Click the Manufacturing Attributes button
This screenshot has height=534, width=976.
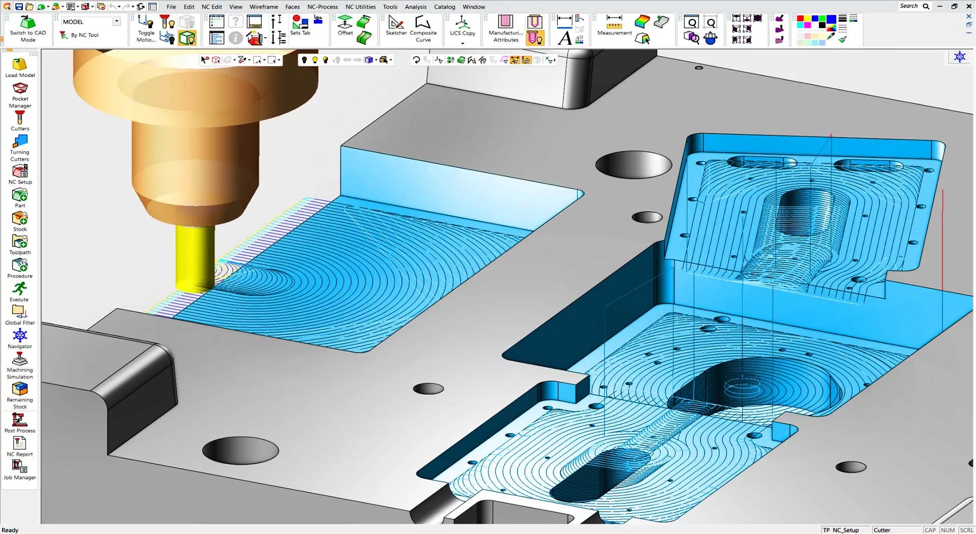click(x=506, y=28)
